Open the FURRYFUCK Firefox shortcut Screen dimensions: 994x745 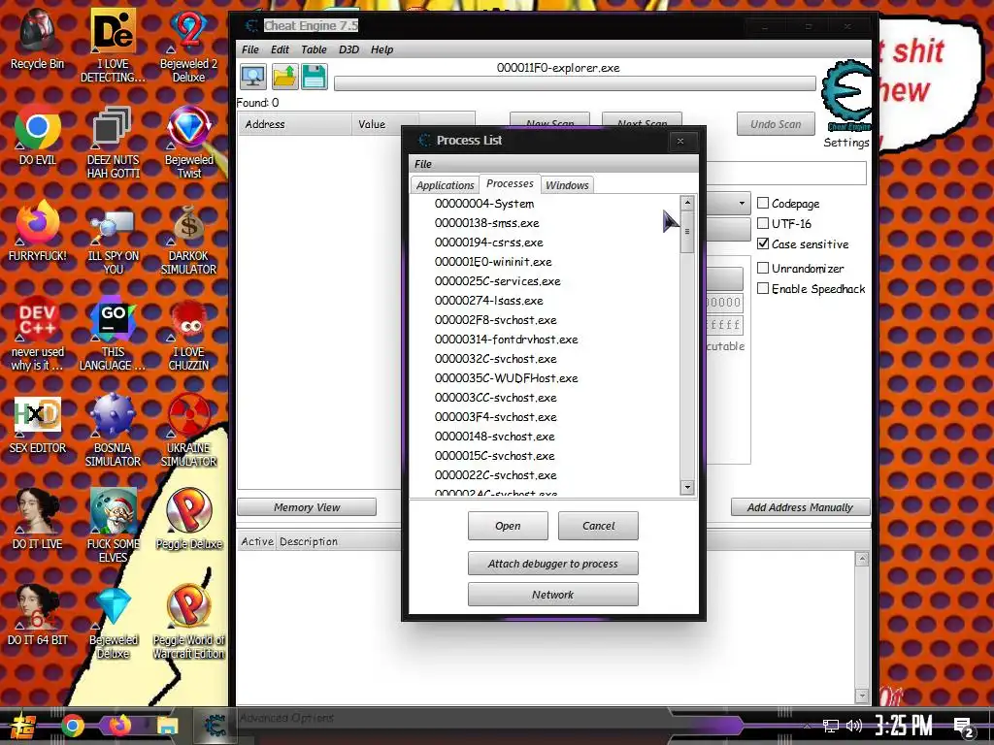38,232
